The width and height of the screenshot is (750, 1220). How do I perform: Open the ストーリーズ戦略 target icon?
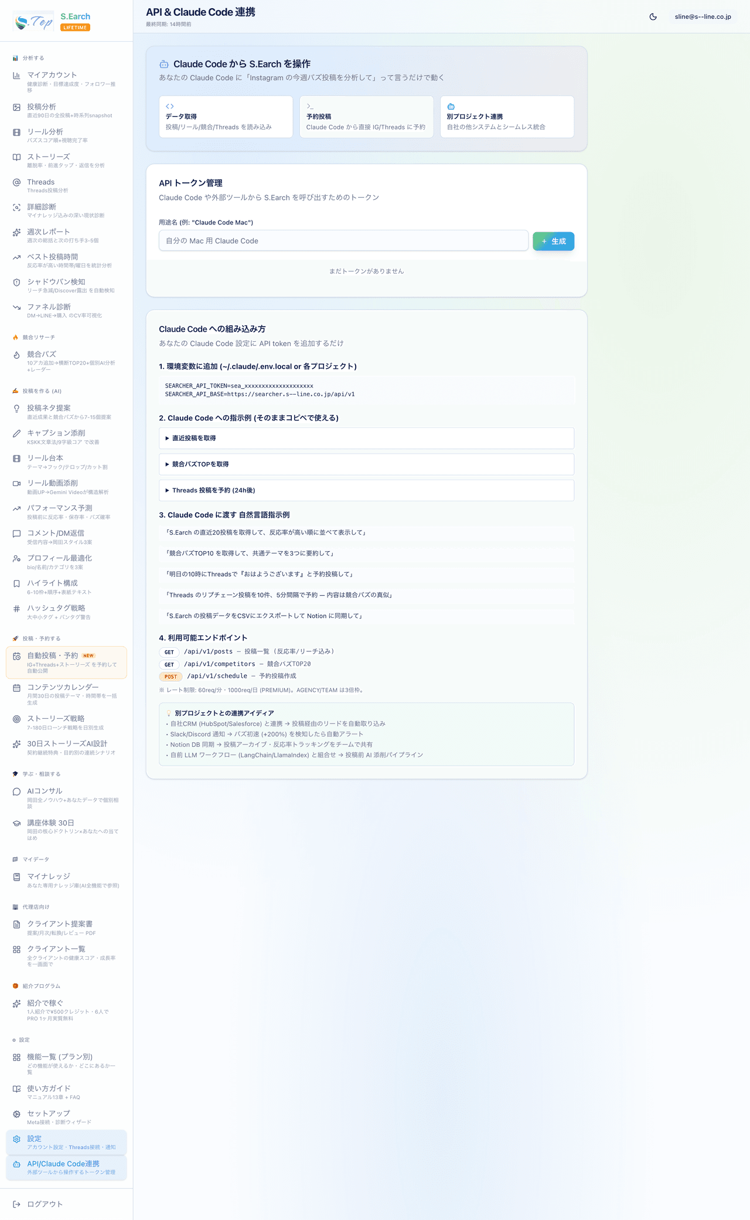coord(16,719)
